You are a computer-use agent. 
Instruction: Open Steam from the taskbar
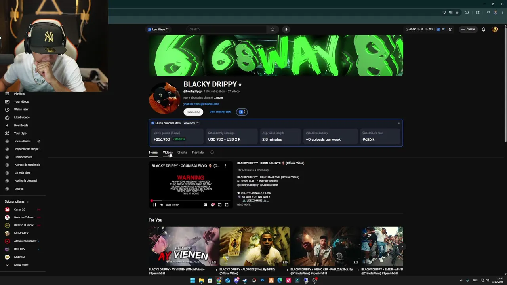click(245, 280)
